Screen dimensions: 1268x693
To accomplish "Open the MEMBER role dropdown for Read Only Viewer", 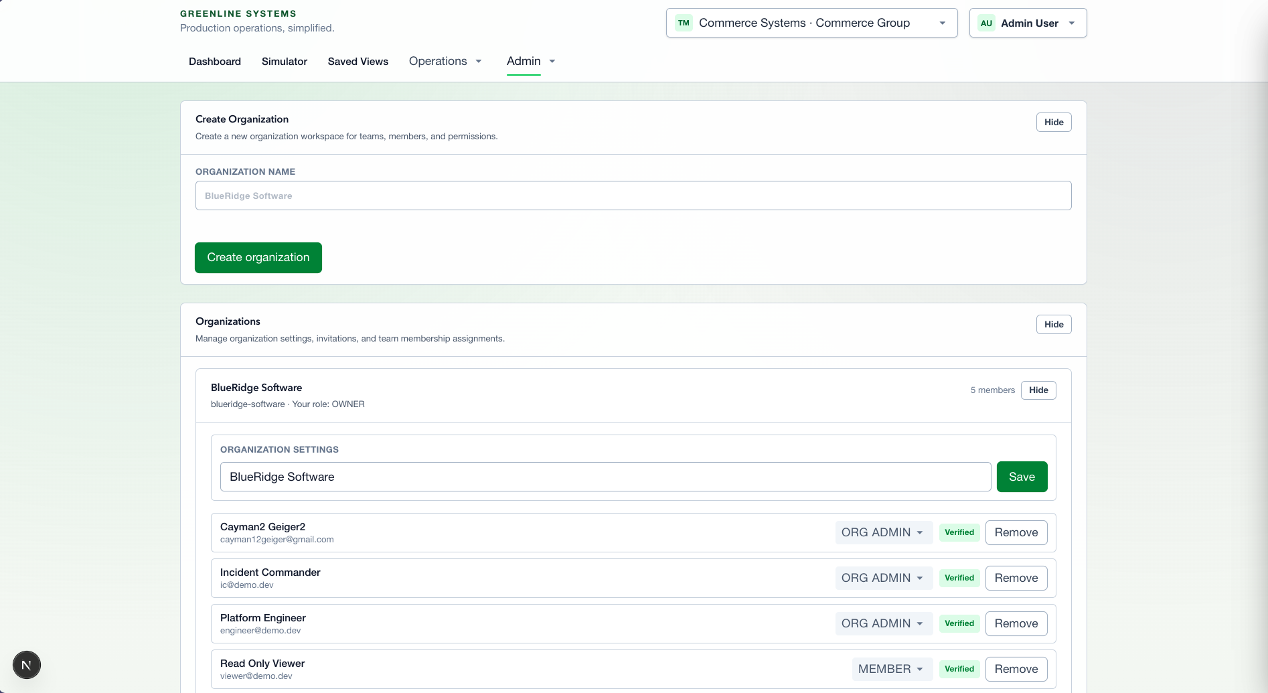I will click(891, 668).
